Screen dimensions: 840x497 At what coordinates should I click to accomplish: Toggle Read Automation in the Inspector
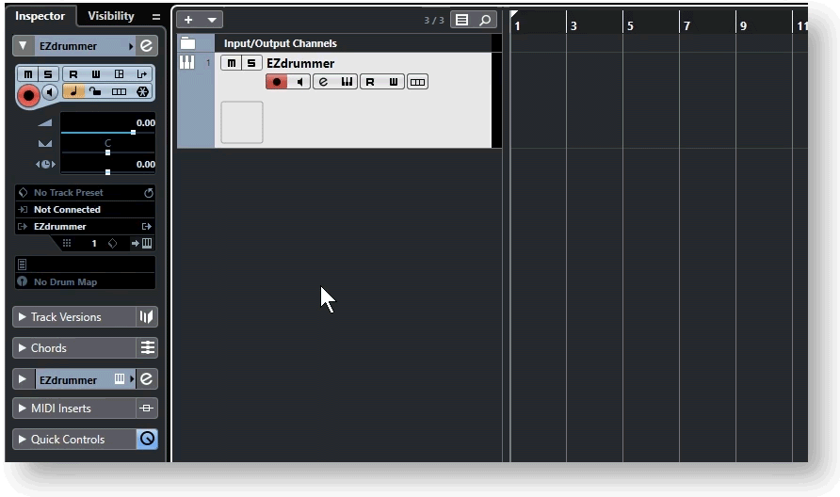[x=73, y=74]
